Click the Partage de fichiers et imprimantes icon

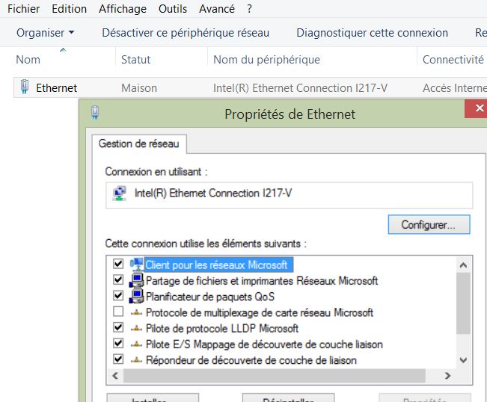[x=136, y=280]
